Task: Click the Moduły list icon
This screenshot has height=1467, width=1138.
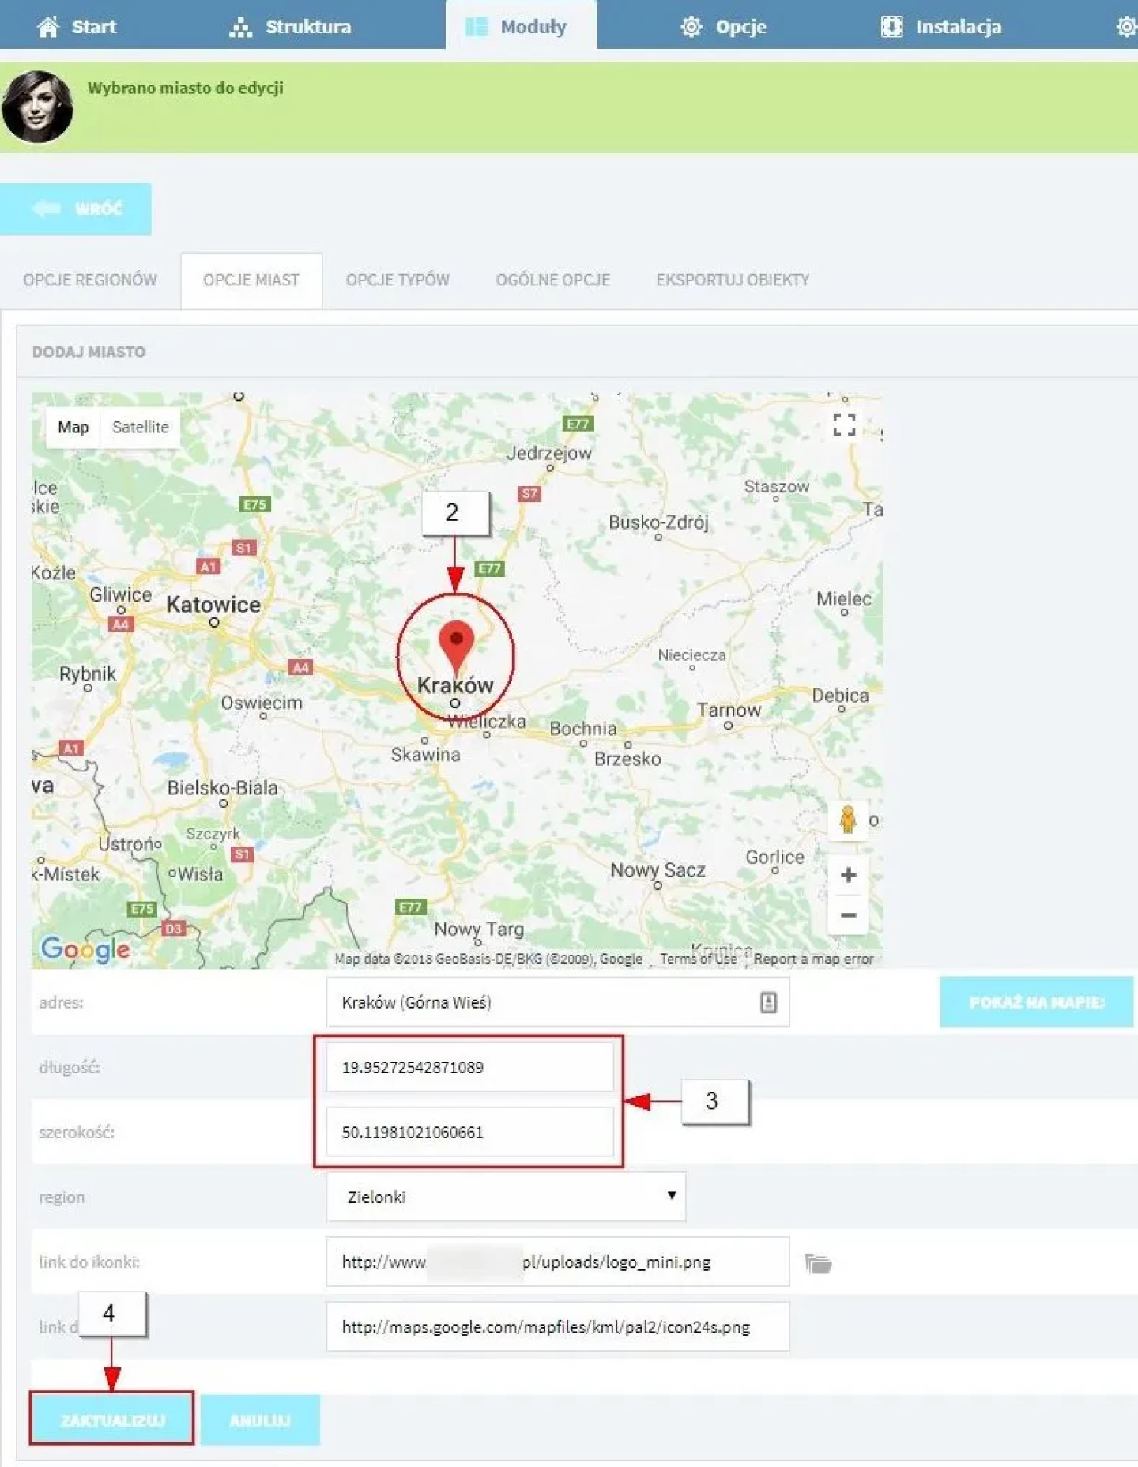Action: click(477, 27)
